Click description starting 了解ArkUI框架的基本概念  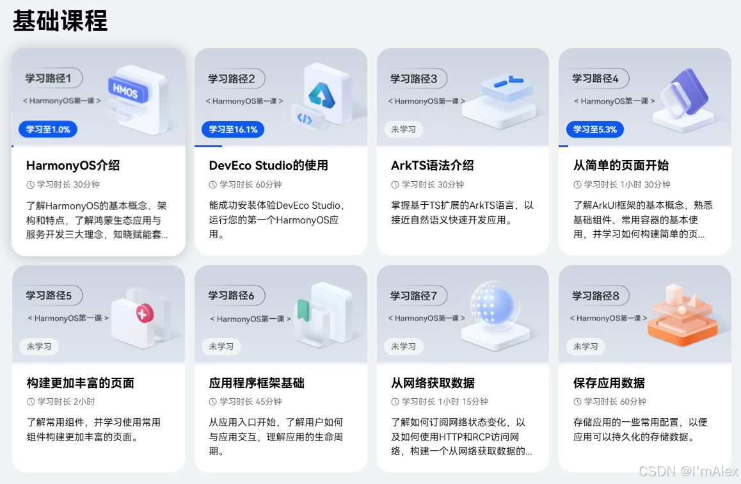click(x=642, y=220)
